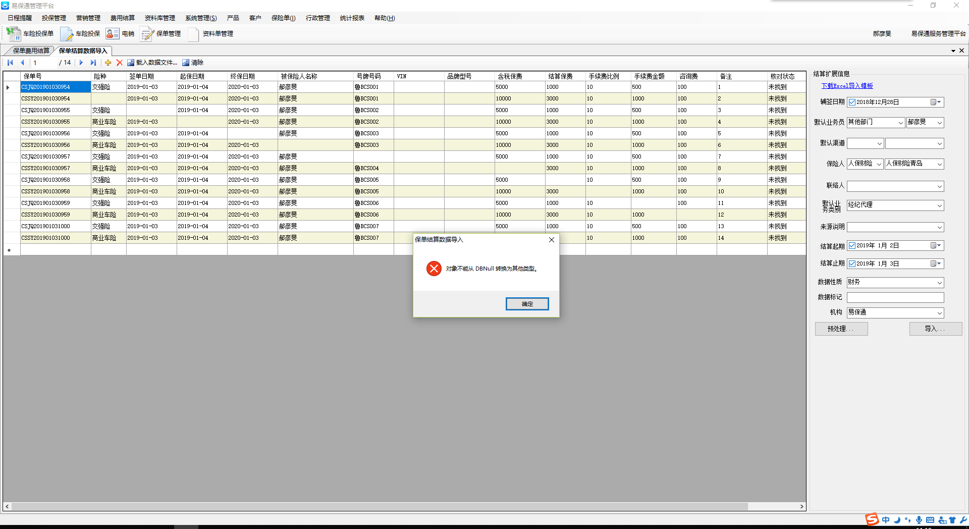Open the 机构 dropdown showing 易保通
This screenshot has height=529, width=969.
(x=939, y=313)
